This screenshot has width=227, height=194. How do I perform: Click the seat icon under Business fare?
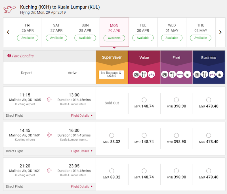[220, 75]
